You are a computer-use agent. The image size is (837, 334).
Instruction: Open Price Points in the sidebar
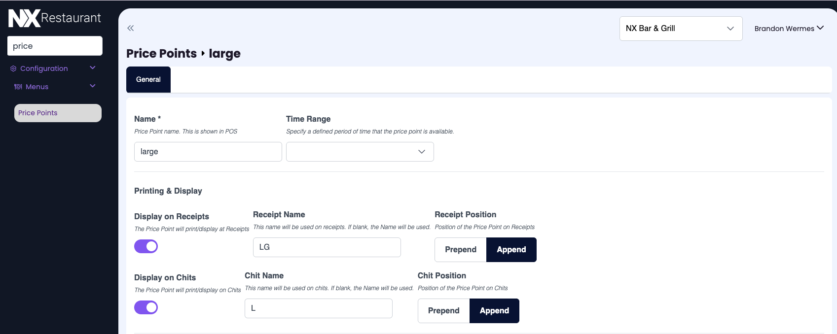58,113
